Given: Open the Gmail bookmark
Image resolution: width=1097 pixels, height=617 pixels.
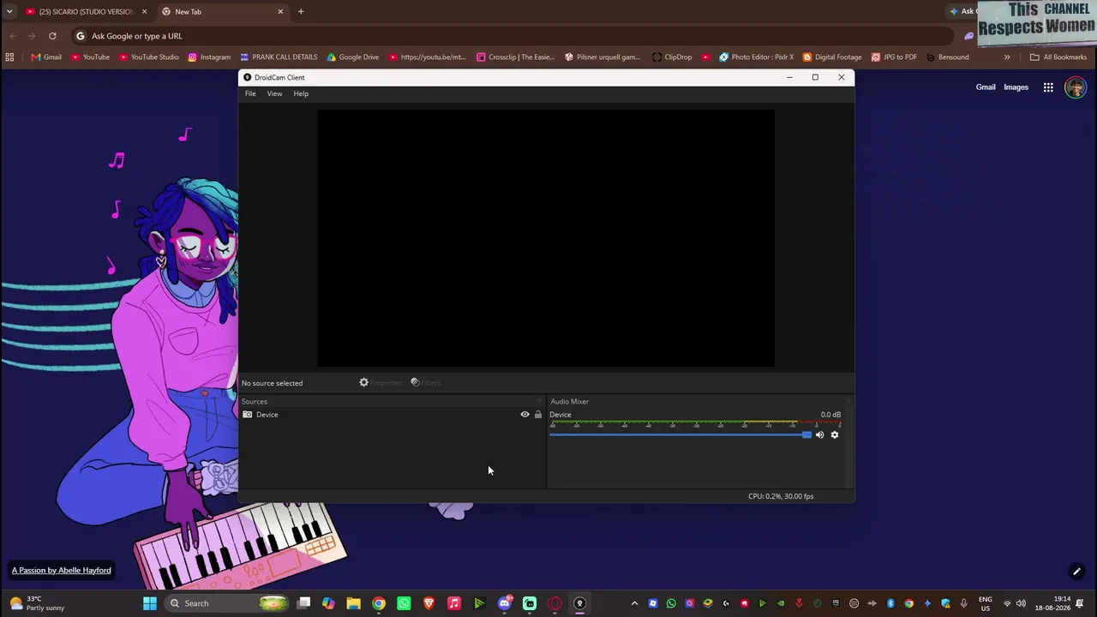Looking at the screenshot, I should click(46, 57).
